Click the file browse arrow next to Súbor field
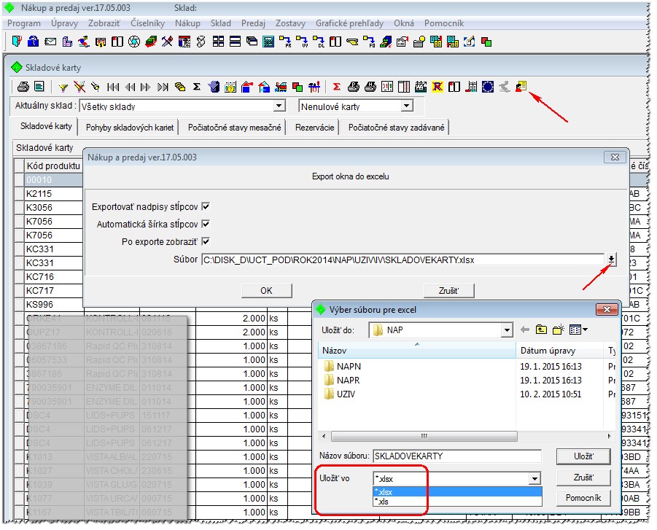 [x=611, y=260]
